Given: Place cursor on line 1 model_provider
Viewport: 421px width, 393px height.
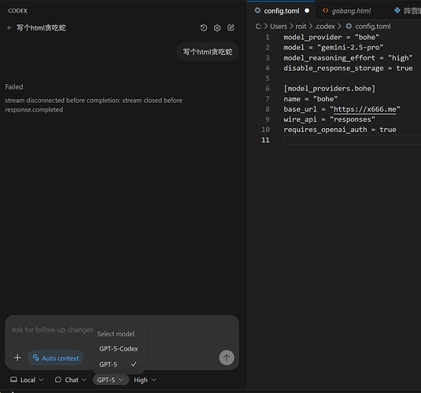Looking at the screenshot, I should [x=331, y=37].
